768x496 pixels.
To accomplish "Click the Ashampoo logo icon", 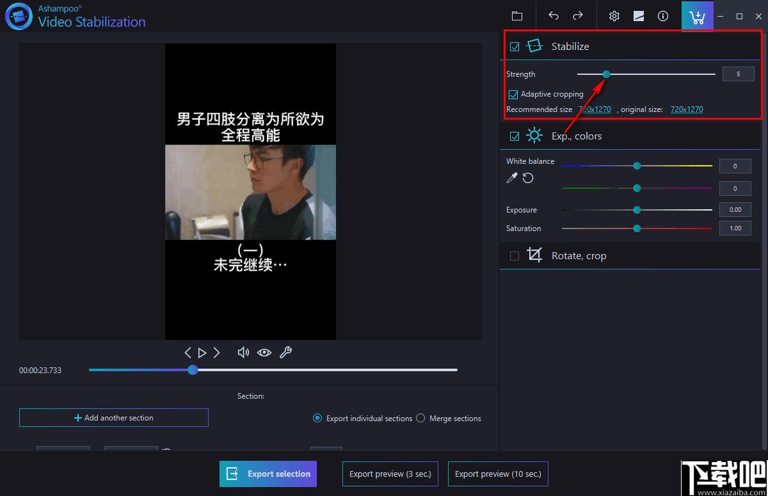I will pos(19,17).
